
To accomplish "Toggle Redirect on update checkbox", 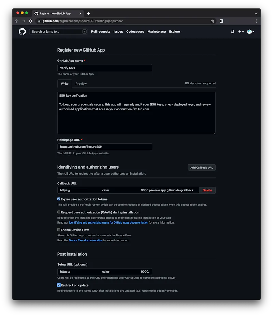I will coord(59,285).
